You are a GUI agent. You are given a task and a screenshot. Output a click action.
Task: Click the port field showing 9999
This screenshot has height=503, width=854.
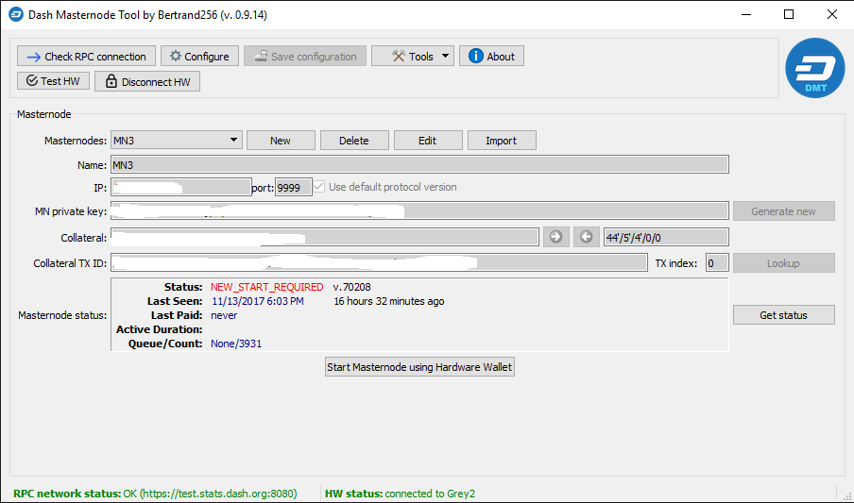[x=293, y=187]
